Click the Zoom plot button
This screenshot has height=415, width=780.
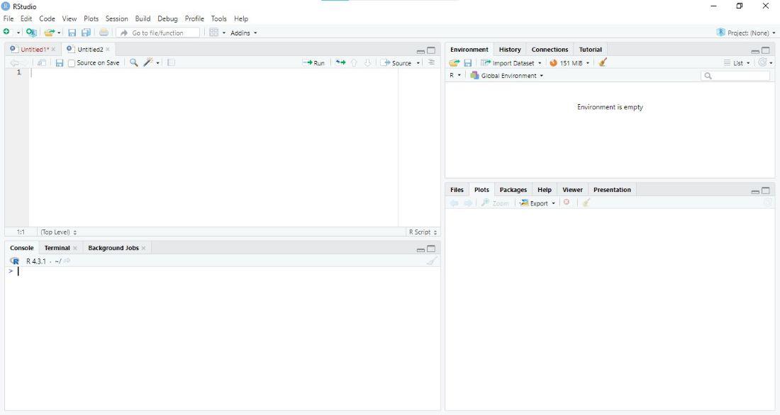tap(495, 203)
